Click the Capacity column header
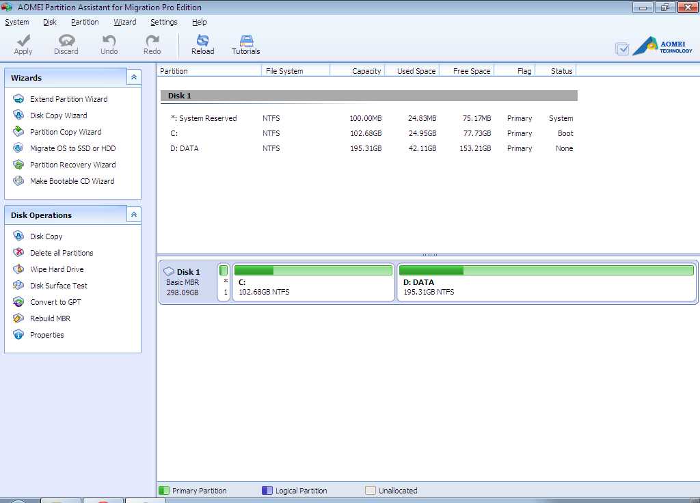Viewport: 700px width, 503px height. pyautogui.click(x=357, y=70)
